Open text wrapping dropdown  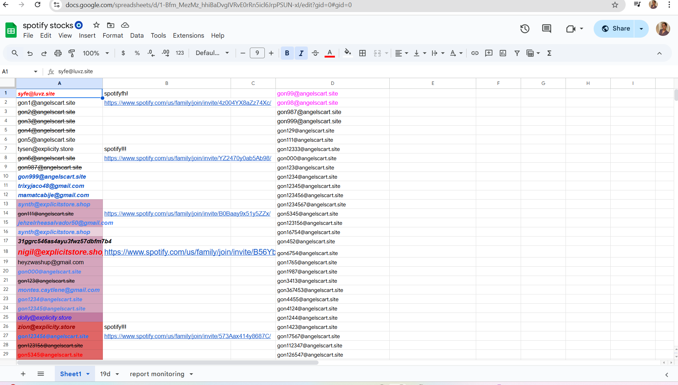click(x=438, y=53)
